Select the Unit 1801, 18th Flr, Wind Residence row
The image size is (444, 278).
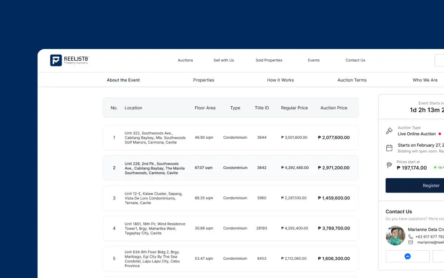230,229
